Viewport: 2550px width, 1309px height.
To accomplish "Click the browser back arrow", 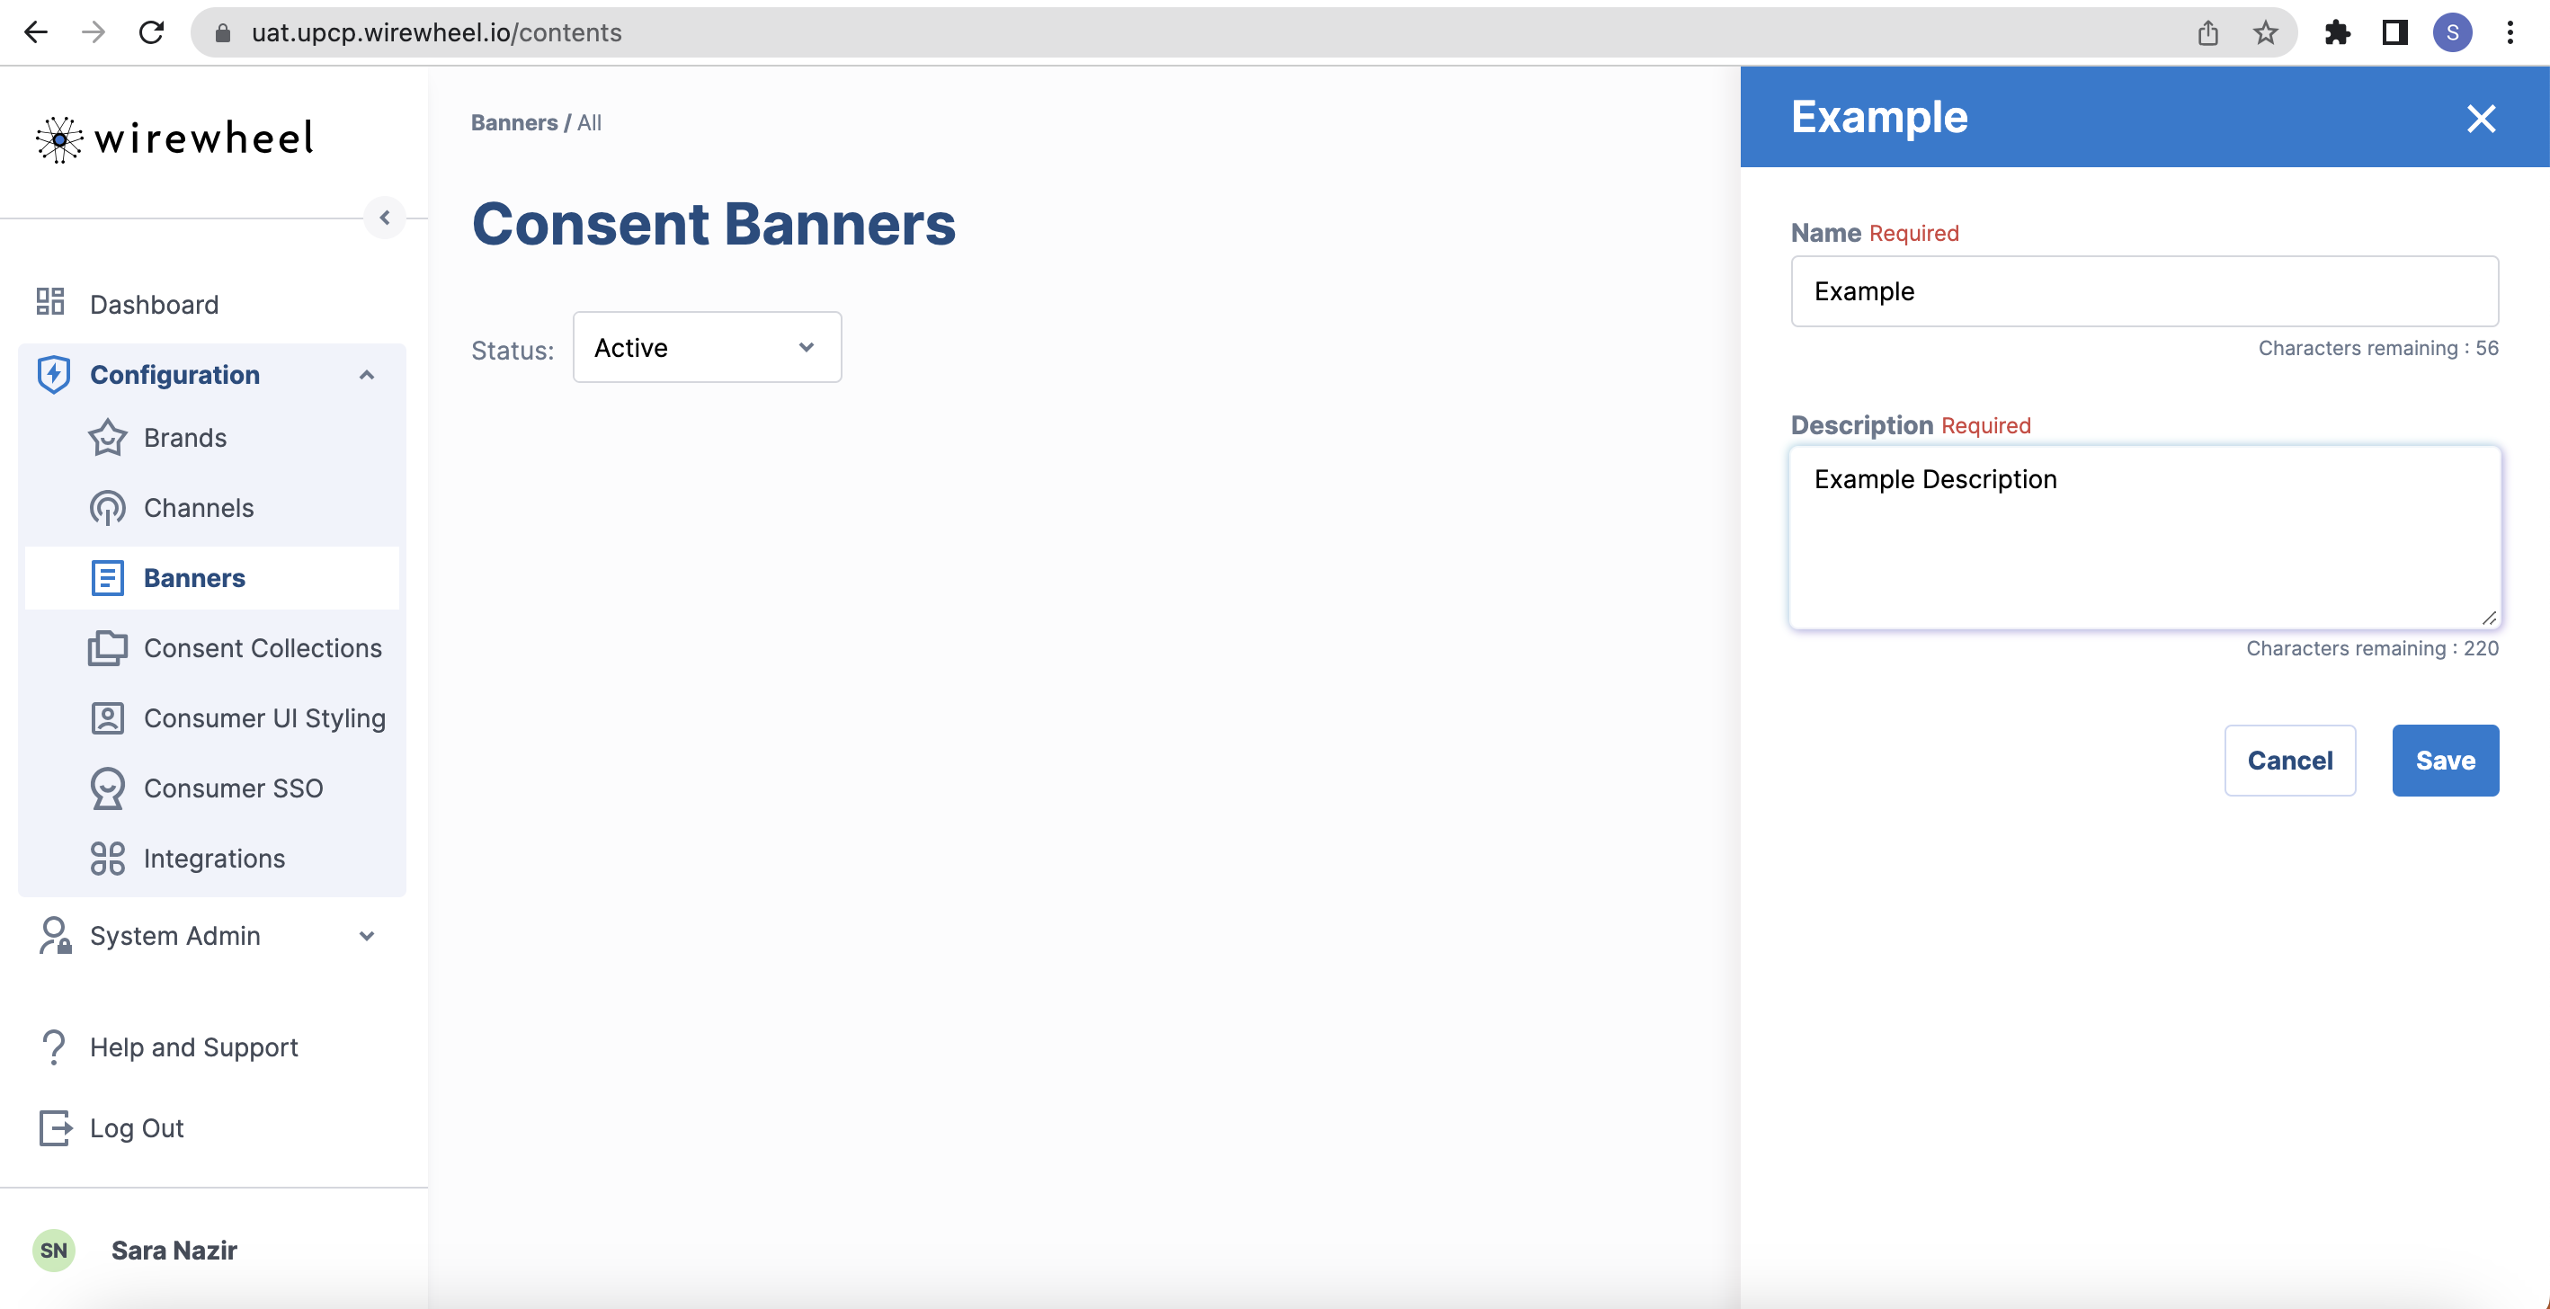I will coord(36,32).
